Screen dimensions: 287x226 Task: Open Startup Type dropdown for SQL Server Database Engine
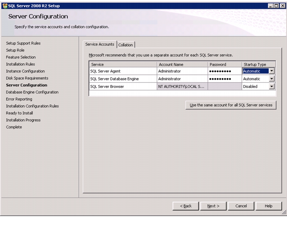272,79
